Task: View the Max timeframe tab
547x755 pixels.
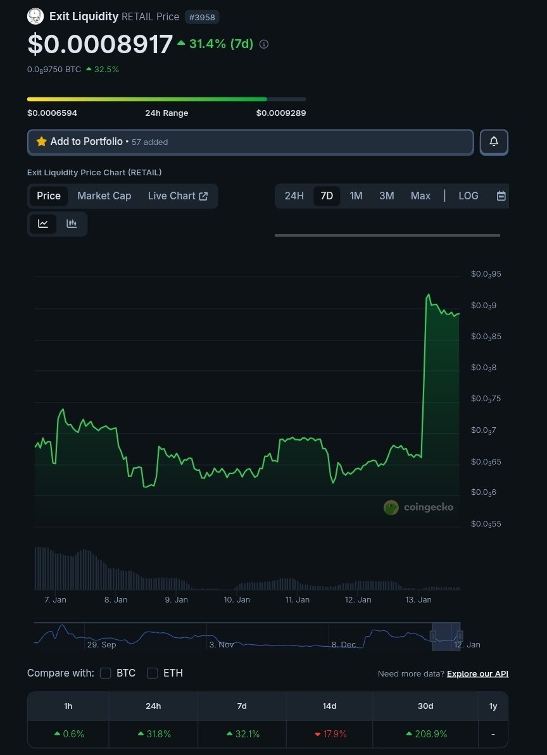Action: (x=420, y=196)
